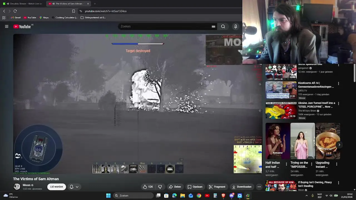Open the site information icon beside the URL

81,11
